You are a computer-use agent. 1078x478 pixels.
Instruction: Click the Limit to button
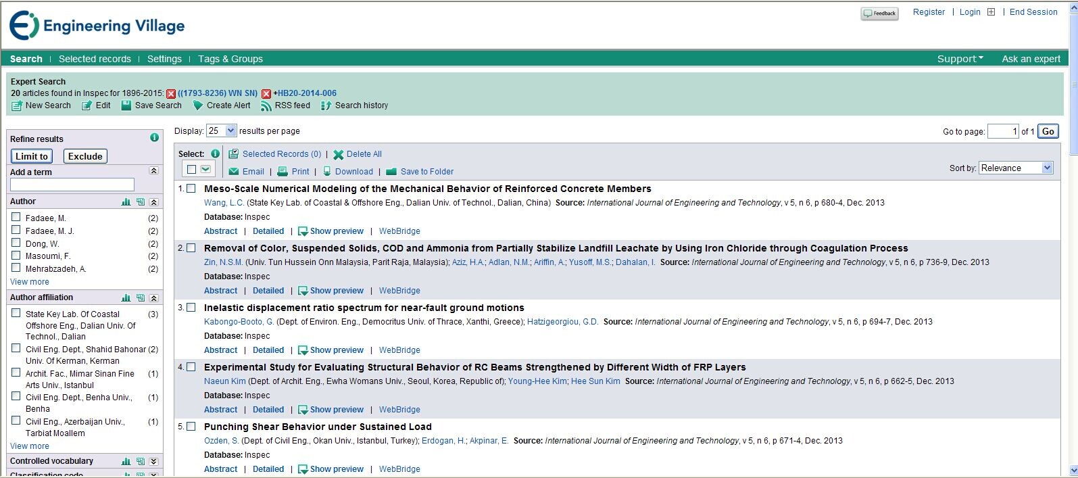click(x=32, y=156)
